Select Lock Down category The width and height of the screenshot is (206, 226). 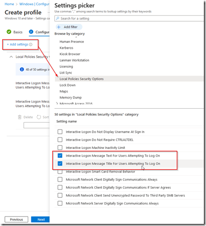click(68, 85)
